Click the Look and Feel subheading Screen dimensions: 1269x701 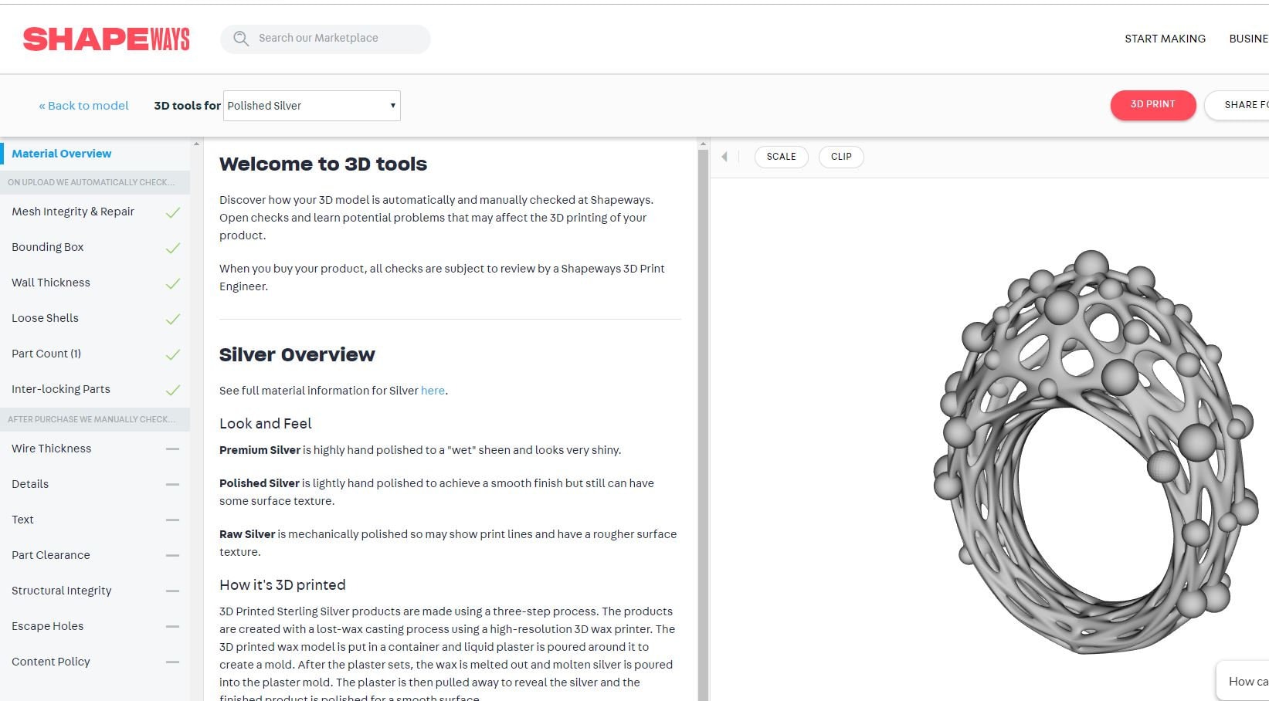tap(266, 424)
